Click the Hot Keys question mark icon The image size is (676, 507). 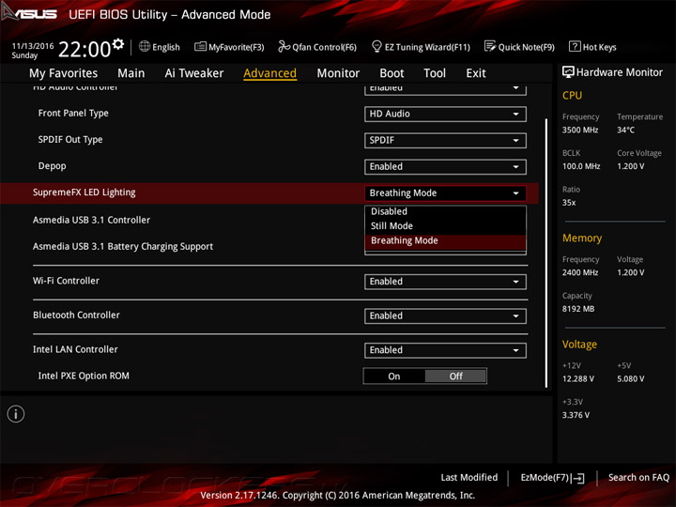(x=575, y=46)
